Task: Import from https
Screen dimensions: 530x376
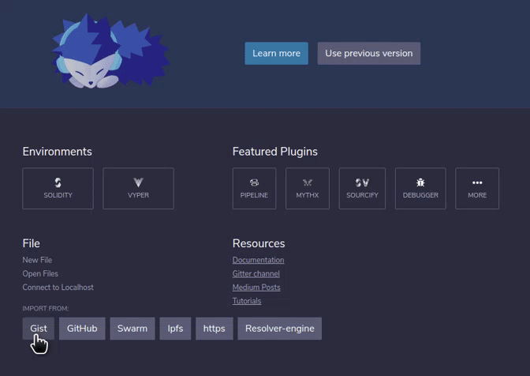Action: click(x=214, y=329)
